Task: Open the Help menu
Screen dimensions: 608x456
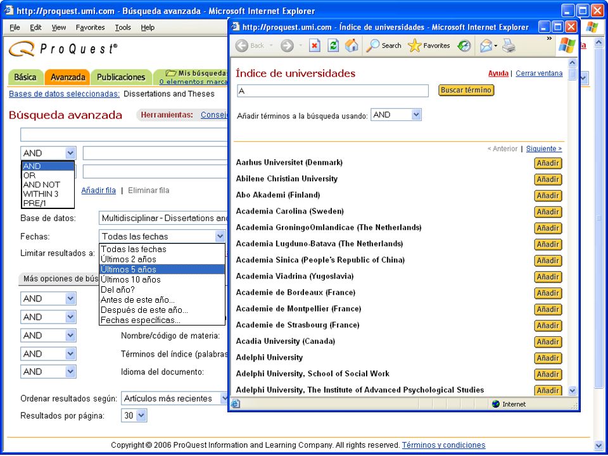Action: tap(148, 27)
